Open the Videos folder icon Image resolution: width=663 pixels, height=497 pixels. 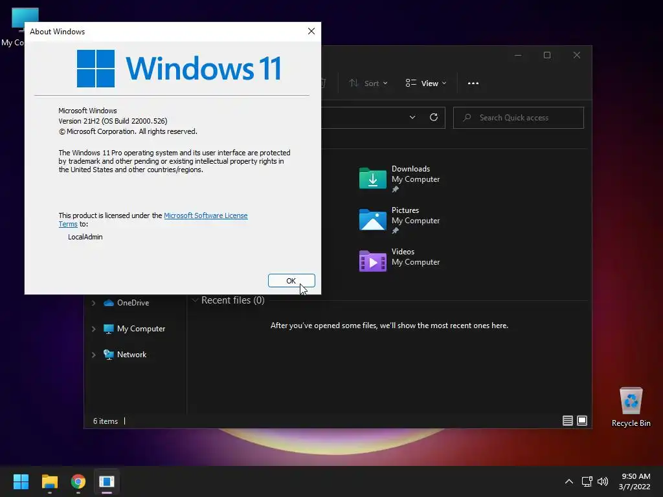(372, 261)
